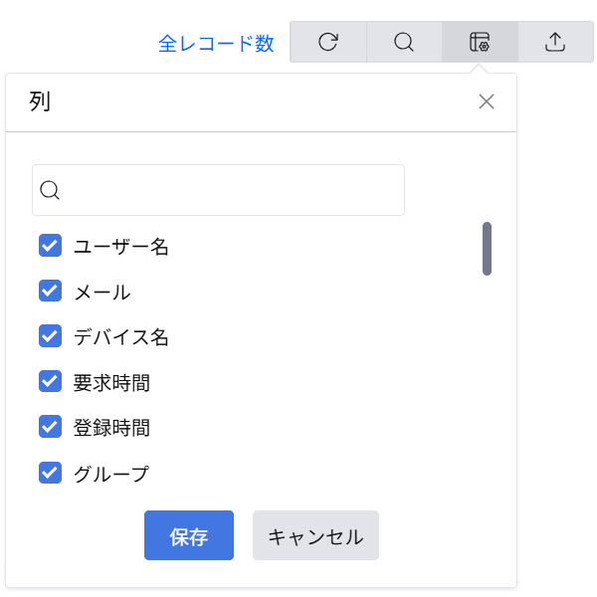The height and width of the screenshot is (597, 597).
Task: Click the column list scrollbar thumb
Action: [x=487, y=248]
